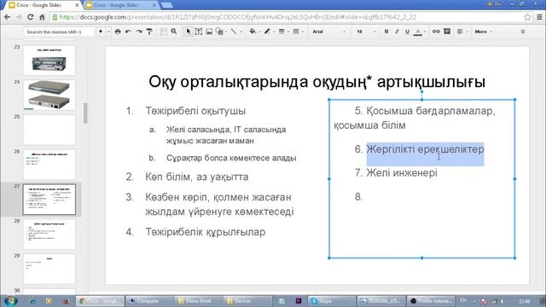546x307 pixels.
Task: Open a new browser tab
Action: pyautogui.click(x=167, y=5)
